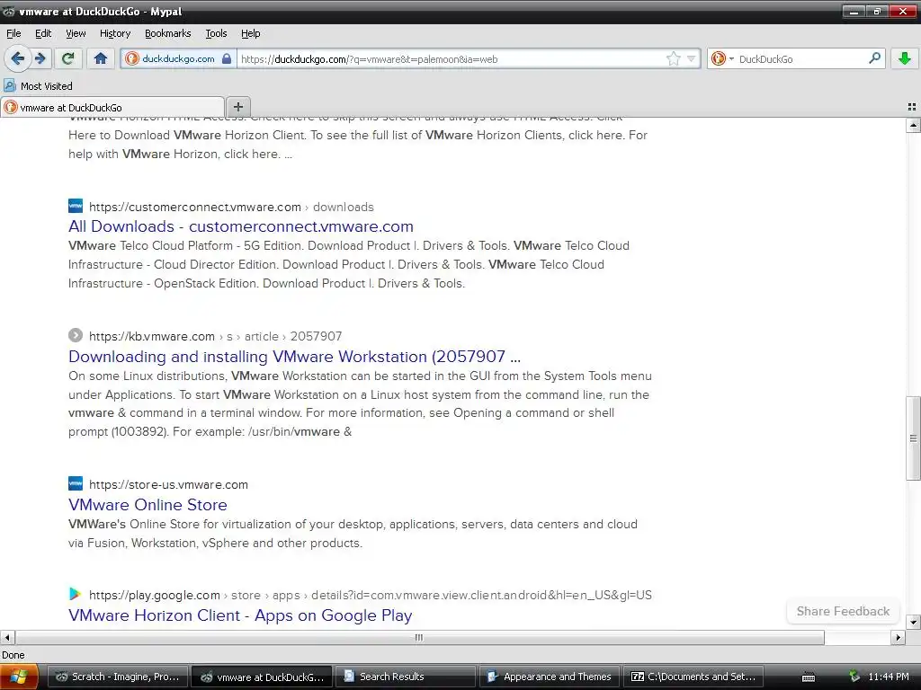Click the vertical scrollbar thumb

[913, 438]
